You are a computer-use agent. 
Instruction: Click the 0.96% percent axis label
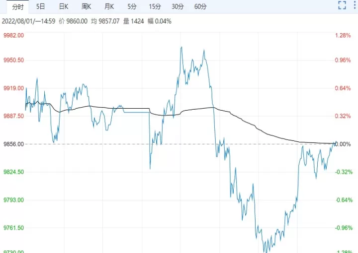[343, 60]
